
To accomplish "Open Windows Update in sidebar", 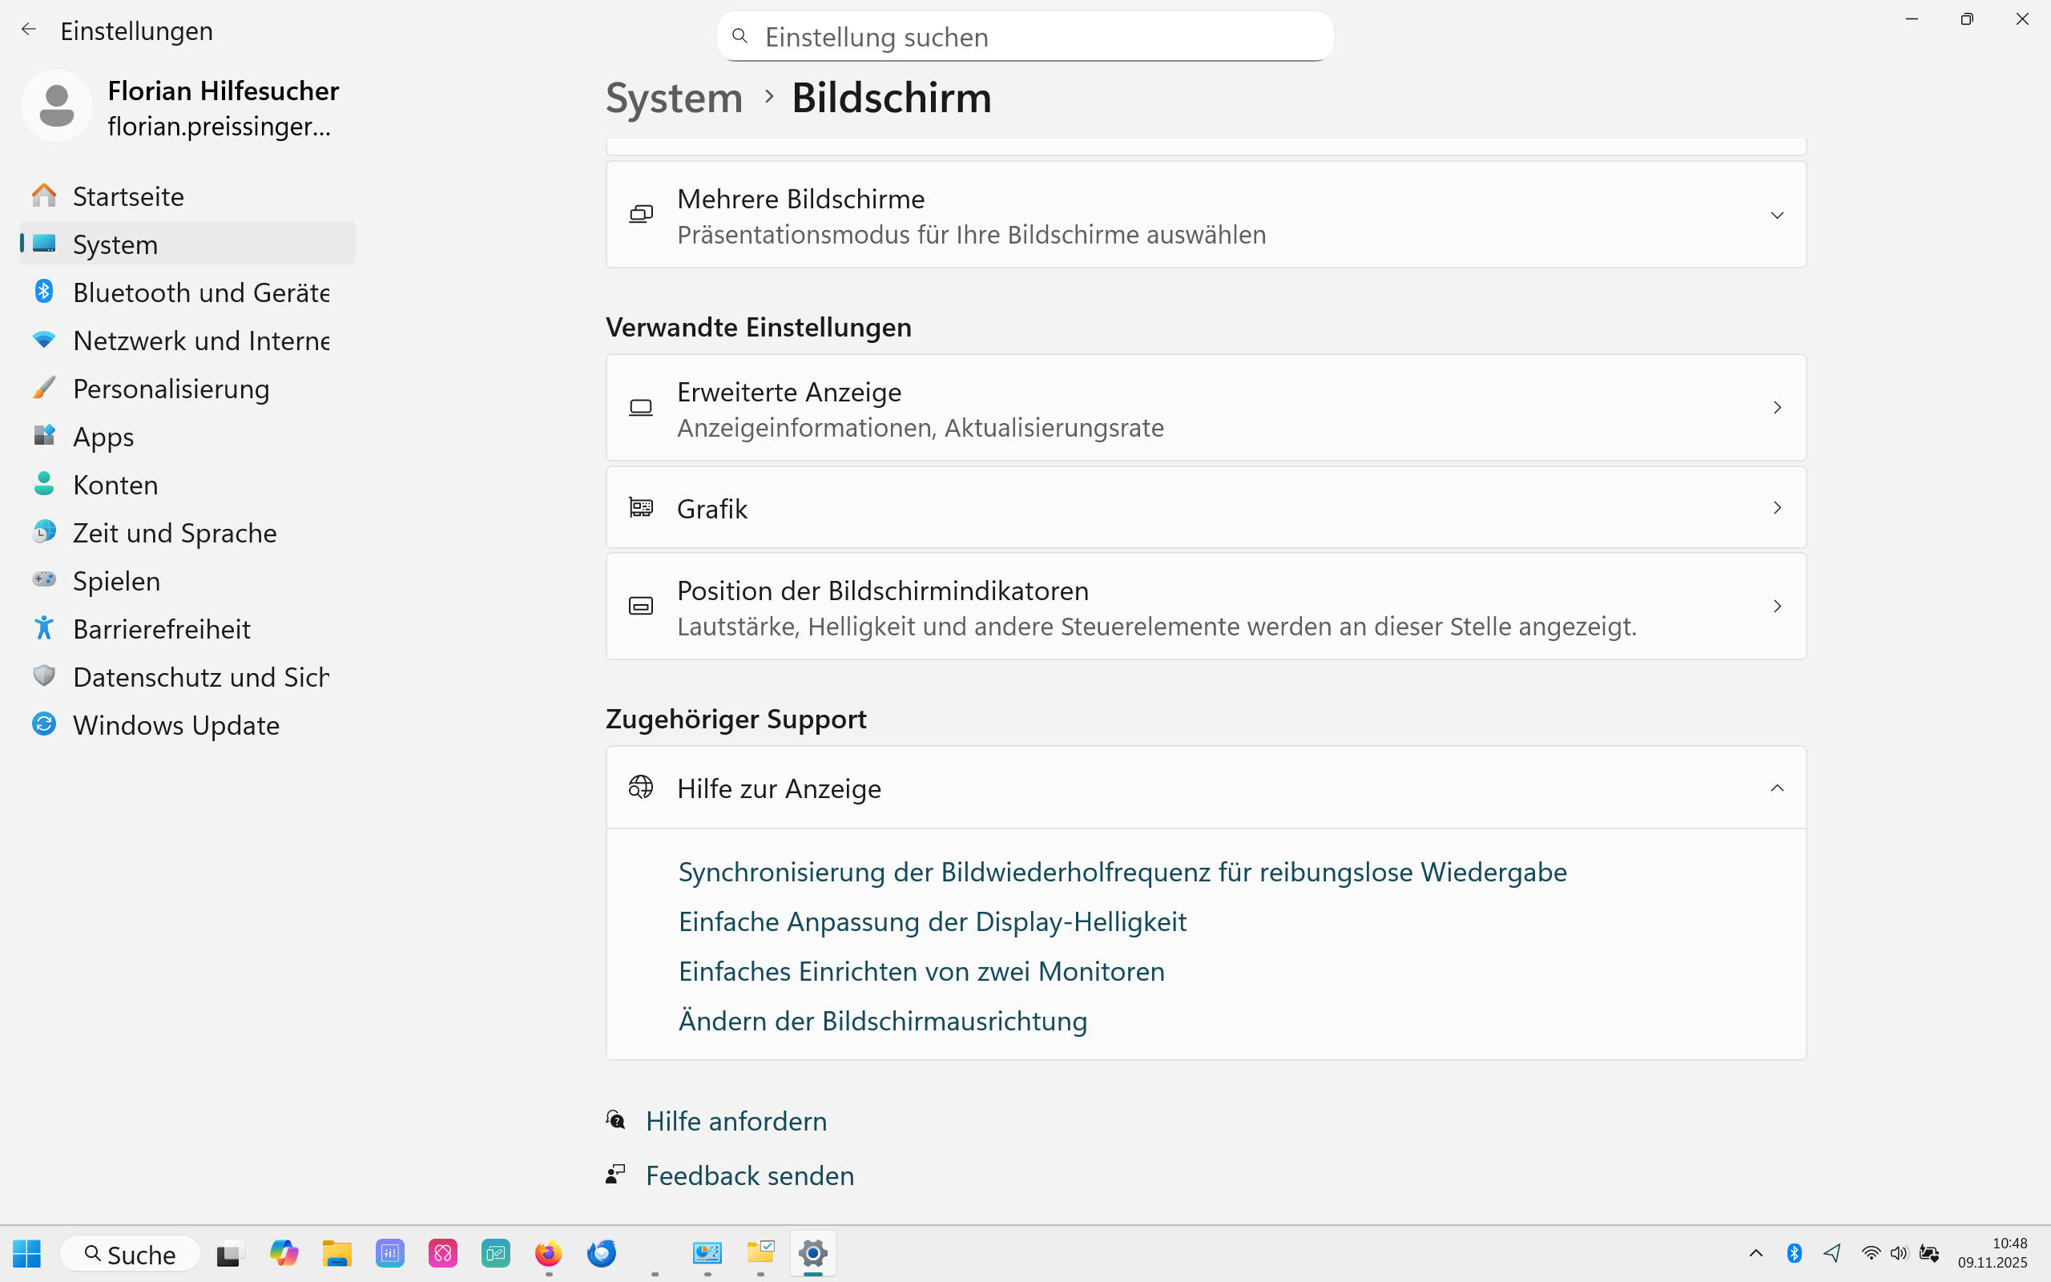I will pos(187,725).
